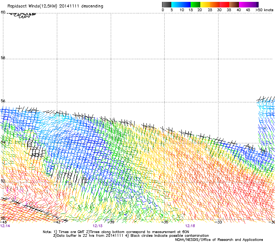Click the NOAA/NESDIS Office of Research credit
275x242 pixels.
pos(219,240)
